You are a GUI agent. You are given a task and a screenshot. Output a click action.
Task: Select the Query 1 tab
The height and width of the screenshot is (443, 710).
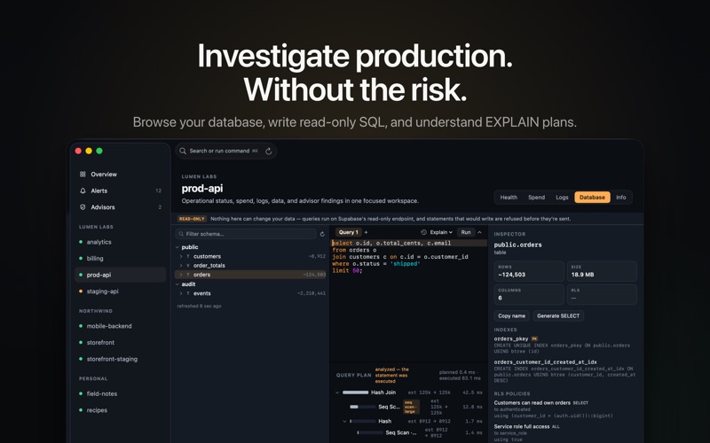click(348, 232)
